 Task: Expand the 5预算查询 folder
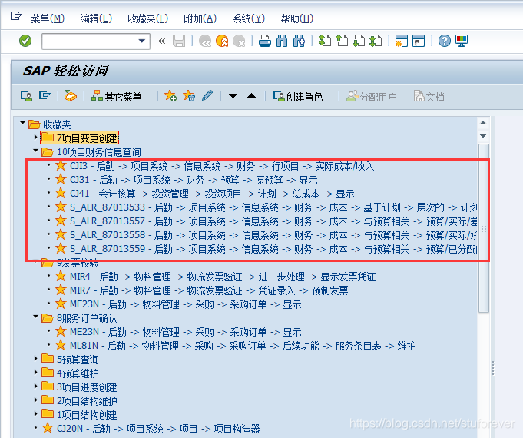35,359
